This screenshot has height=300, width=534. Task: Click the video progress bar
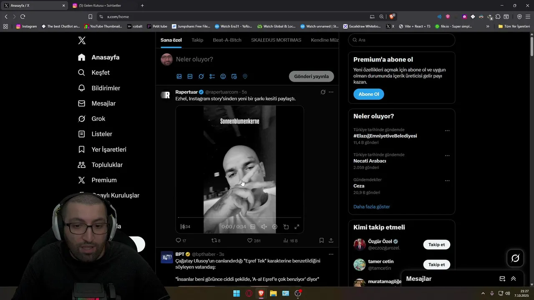[239, 217]
